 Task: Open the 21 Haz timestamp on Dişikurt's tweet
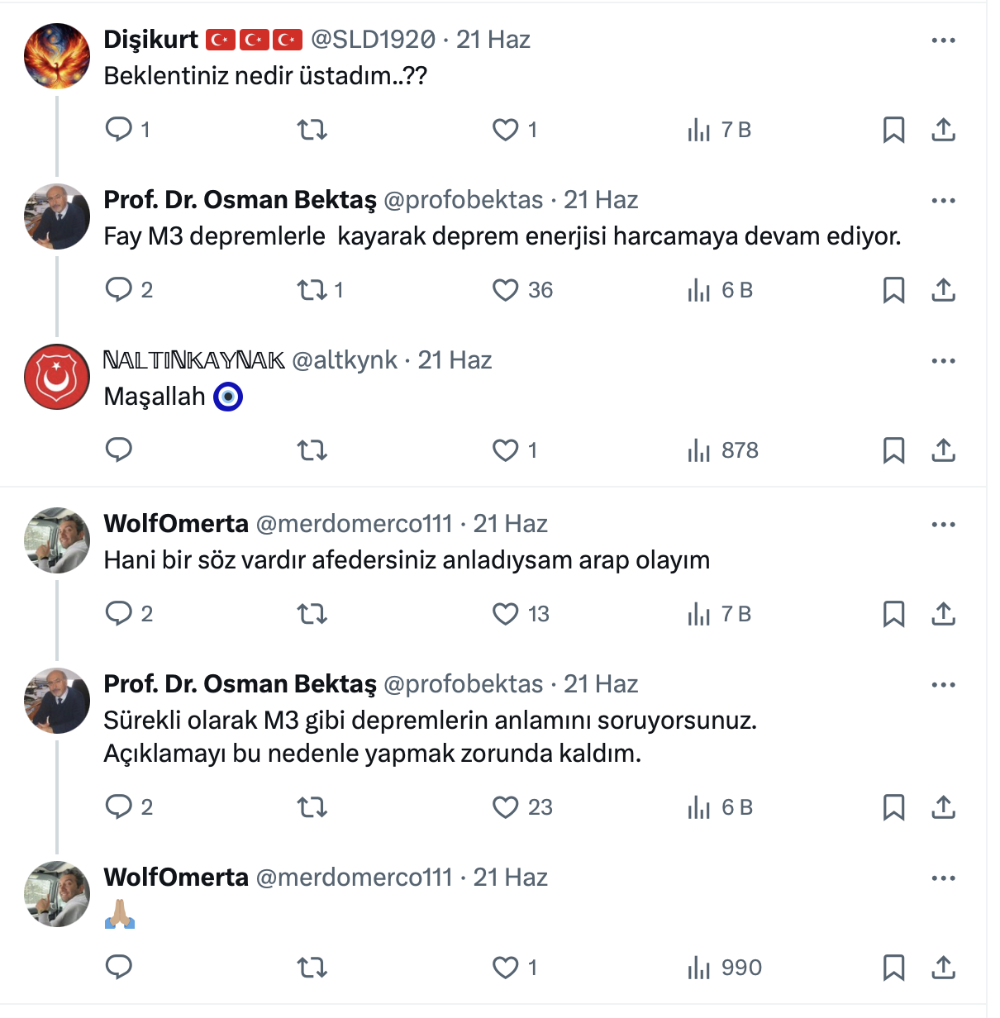(x=493, y=40)
